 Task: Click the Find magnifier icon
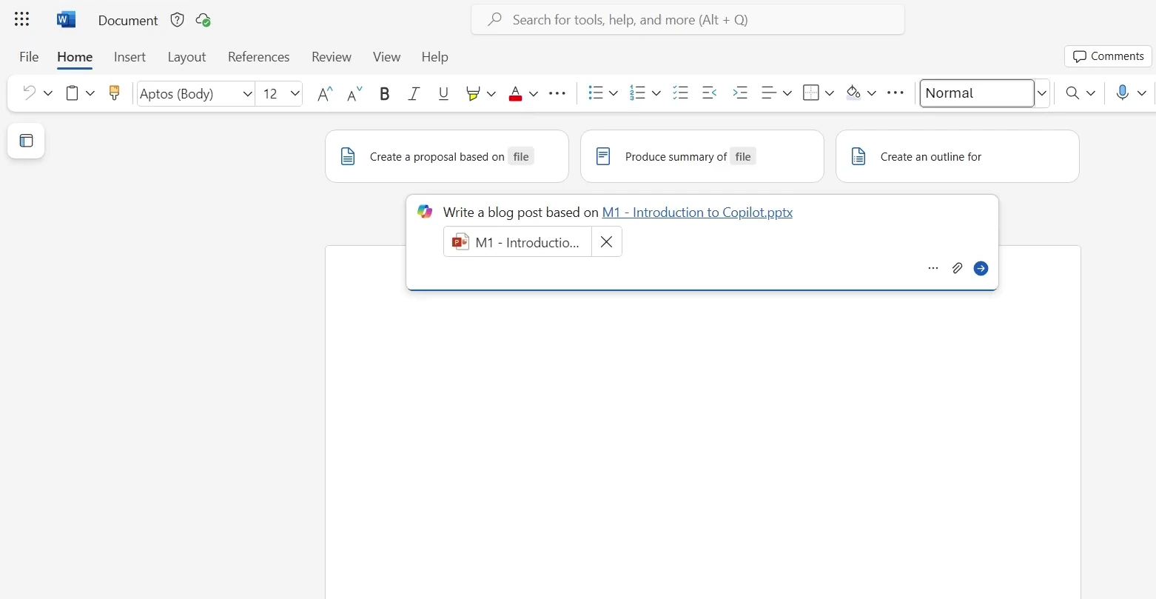pyautogui.click(x=1072, y=93)
